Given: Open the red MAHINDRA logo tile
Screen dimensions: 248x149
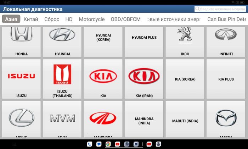Looking at the screenshot, I should coord(103,119).
